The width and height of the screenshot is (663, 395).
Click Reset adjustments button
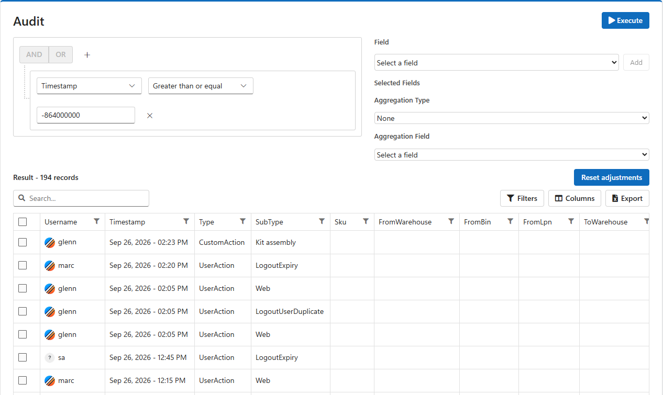pyautogui.click(x=612, y=177)
